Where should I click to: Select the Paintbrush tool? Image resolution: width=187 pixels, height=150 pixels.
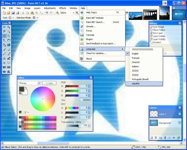[4, 49]
